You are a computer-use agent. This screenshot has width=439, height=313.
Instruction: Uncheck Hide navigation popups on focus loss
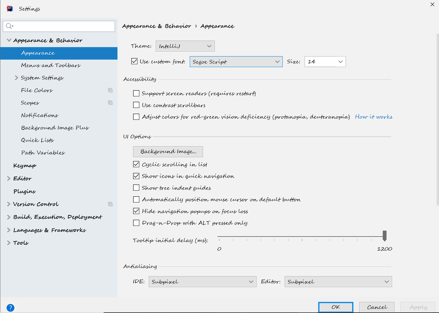pyautogui.click(x=136, y=211)
